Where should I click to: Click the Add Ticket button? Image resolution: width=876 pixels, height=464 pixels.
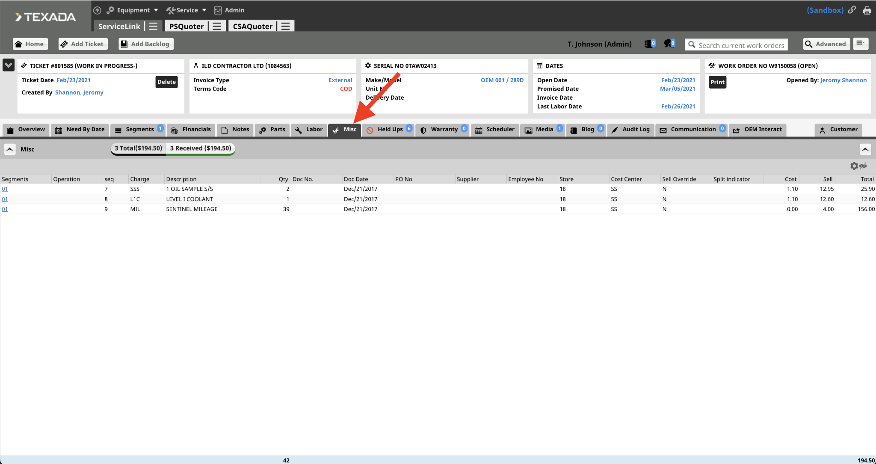click(83, 44)
